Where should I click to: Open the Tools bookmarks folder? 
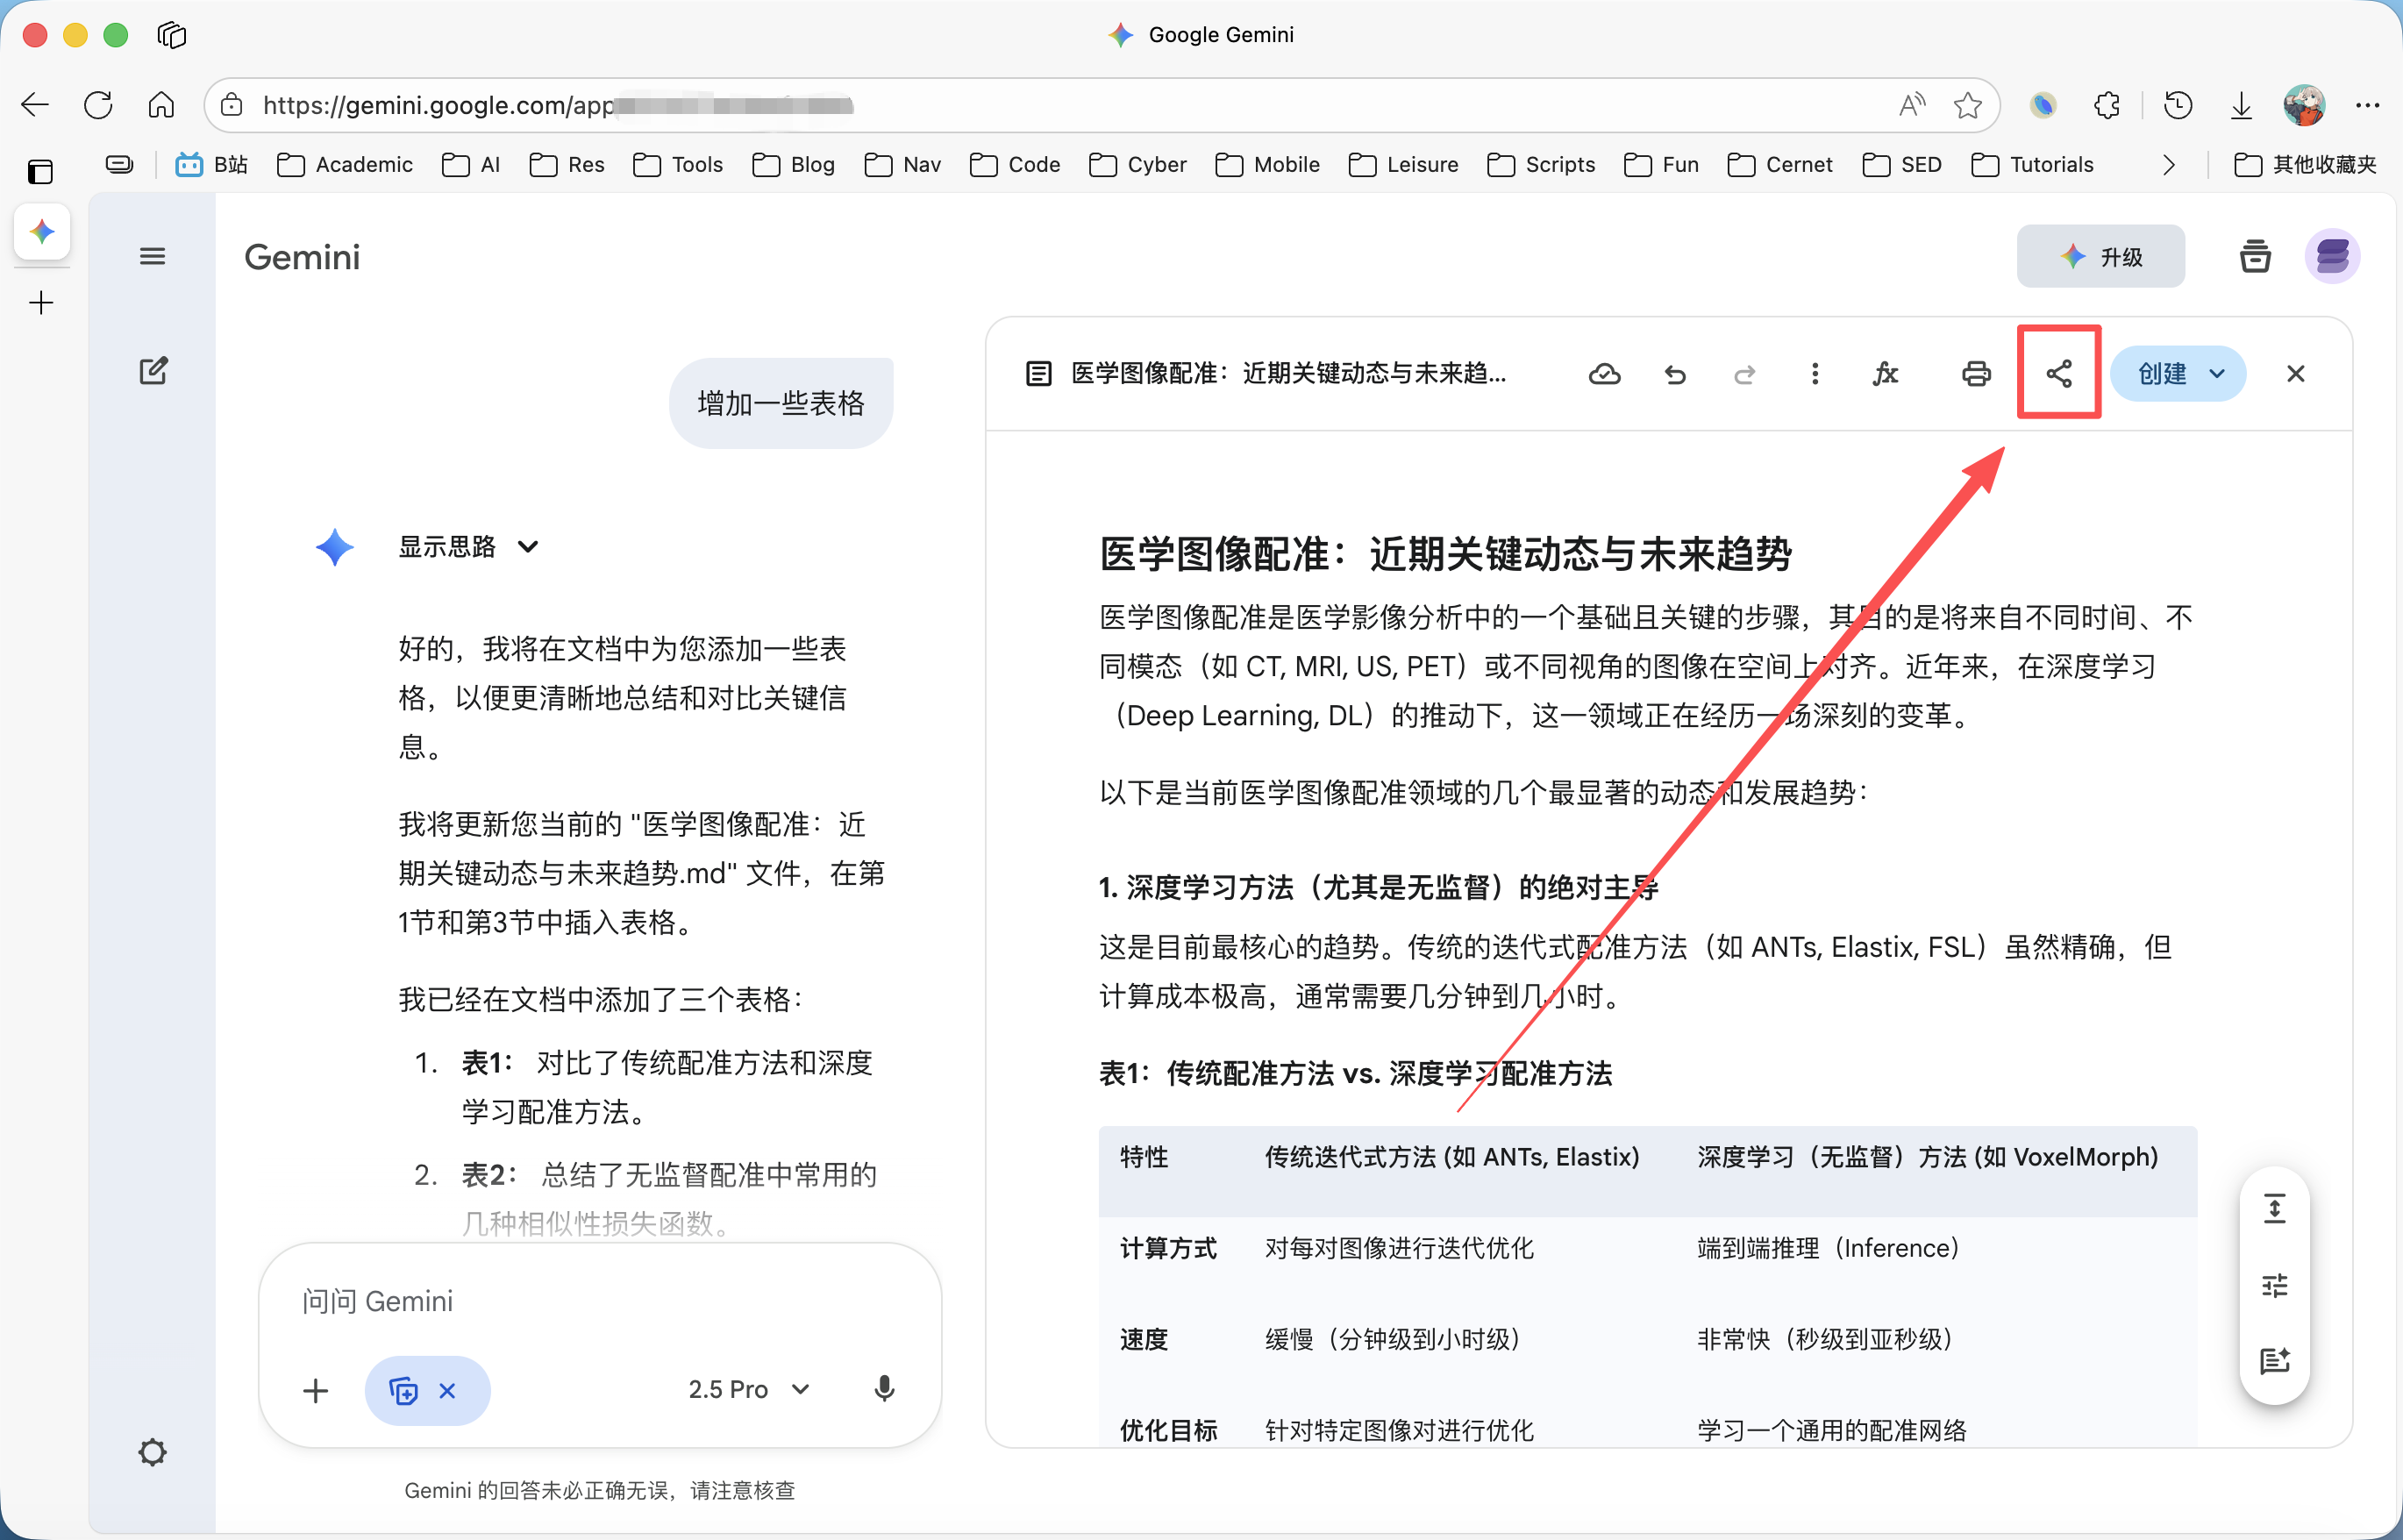pos(678,164)
